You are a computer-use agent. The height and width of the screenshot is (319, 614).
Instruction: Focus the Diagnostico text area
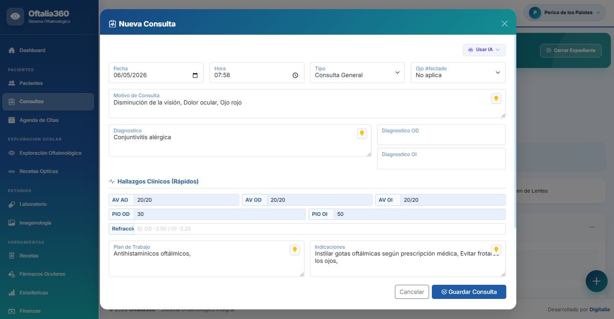coord(240,141)
